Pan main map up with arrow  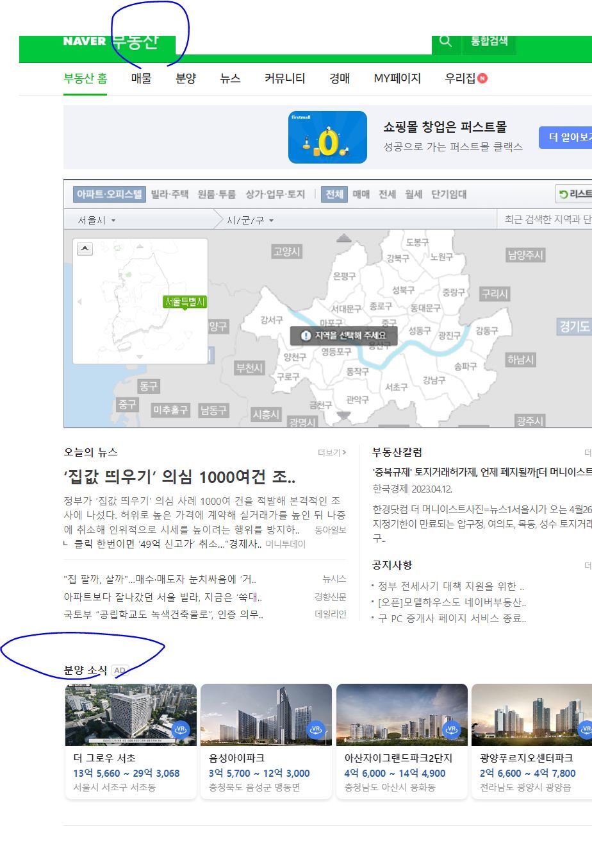pos(344,238)
